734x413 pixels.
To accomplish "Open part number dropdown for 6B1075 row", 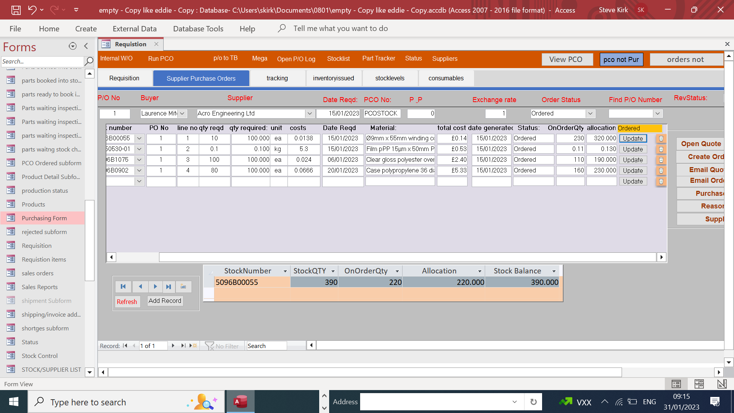I will 139,160.
